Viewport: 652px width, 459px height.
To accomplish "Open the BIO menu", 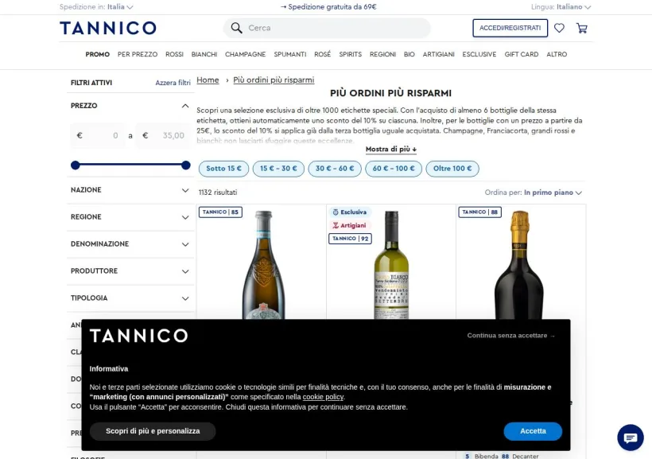I will 409,55.
